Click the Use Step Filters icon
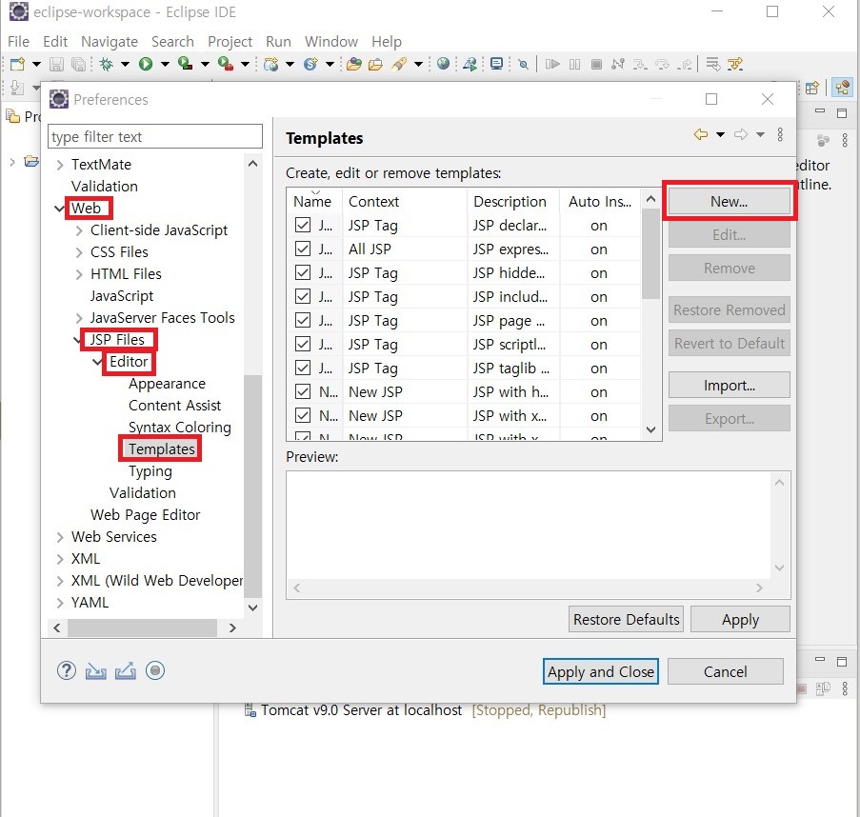 pos(735,64)
